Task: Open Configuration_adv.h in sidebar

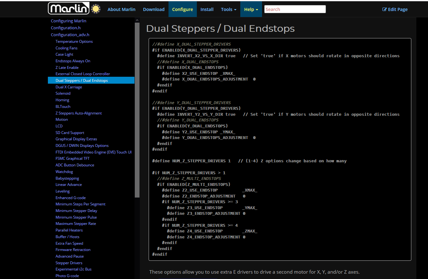Action: 70,35
